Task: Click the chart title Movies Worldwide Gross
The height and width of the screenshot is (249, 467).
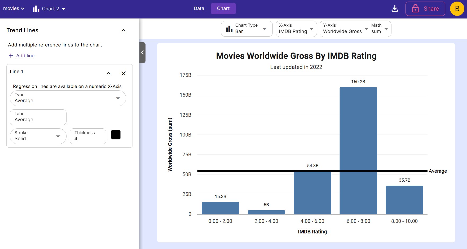Action: point(296,56)
